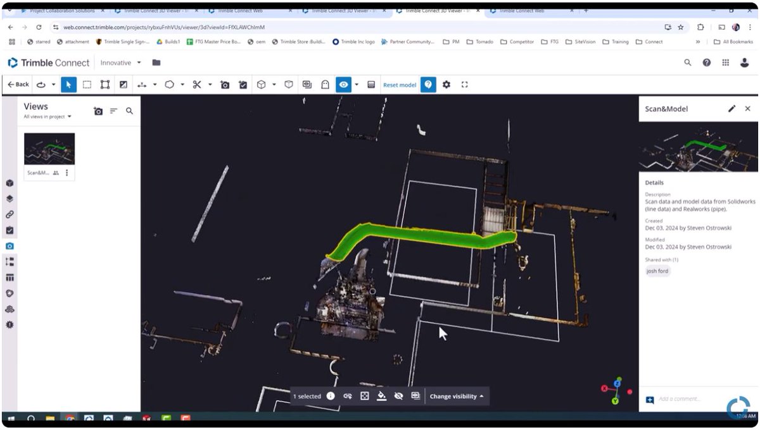
Task: Click the Back button in viewer toolbar
Action: pos(18,84)
